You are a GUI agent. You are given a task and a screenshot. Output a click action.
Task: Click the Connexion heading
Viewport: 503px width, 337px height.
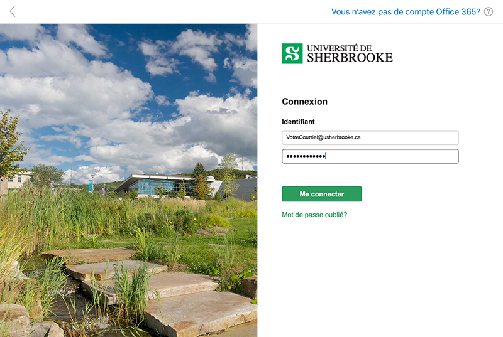click(x=305, y=102)
